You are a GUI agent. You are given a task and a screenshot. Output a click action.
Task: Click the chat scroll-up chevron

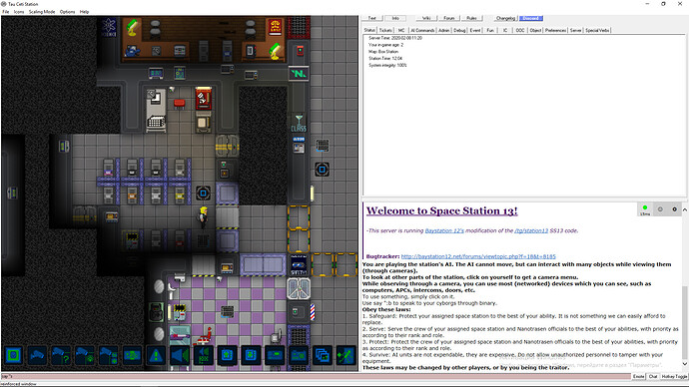[685, 209]
